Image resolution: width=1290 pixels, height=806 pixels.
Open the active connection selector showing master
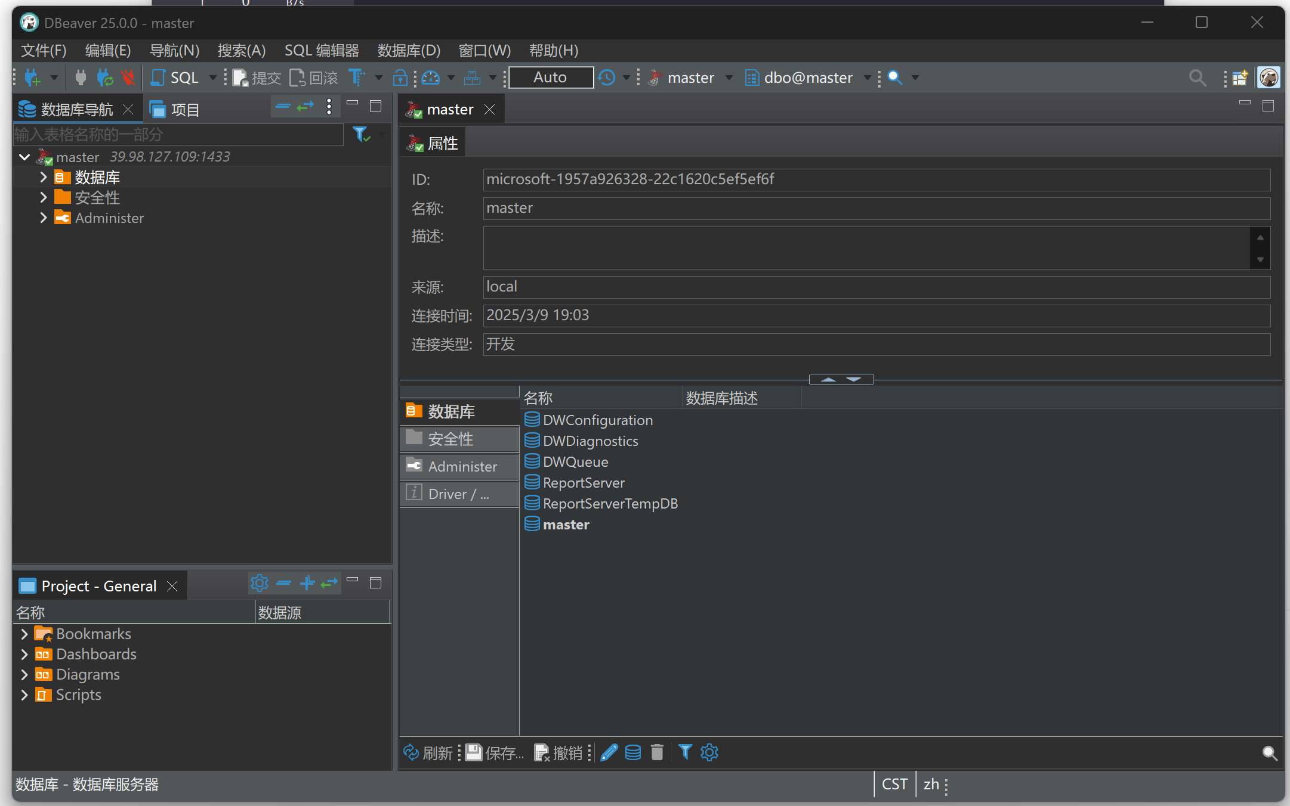click(689, 77)
